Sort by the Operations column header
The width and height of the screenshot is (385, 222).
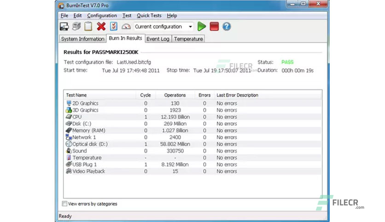click(175, 95)
